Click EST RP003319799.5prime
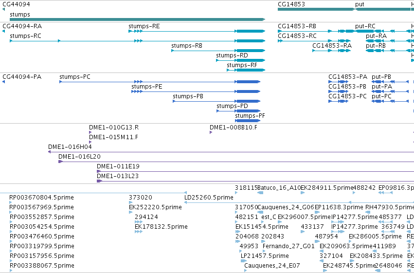The image size is (414, 273). pos(42,247)
